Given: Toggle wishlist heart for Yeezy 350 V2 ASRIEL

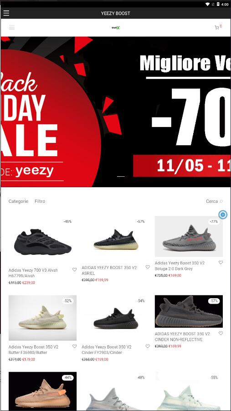Looking at the screenshot, I should (x=148, y=267).
